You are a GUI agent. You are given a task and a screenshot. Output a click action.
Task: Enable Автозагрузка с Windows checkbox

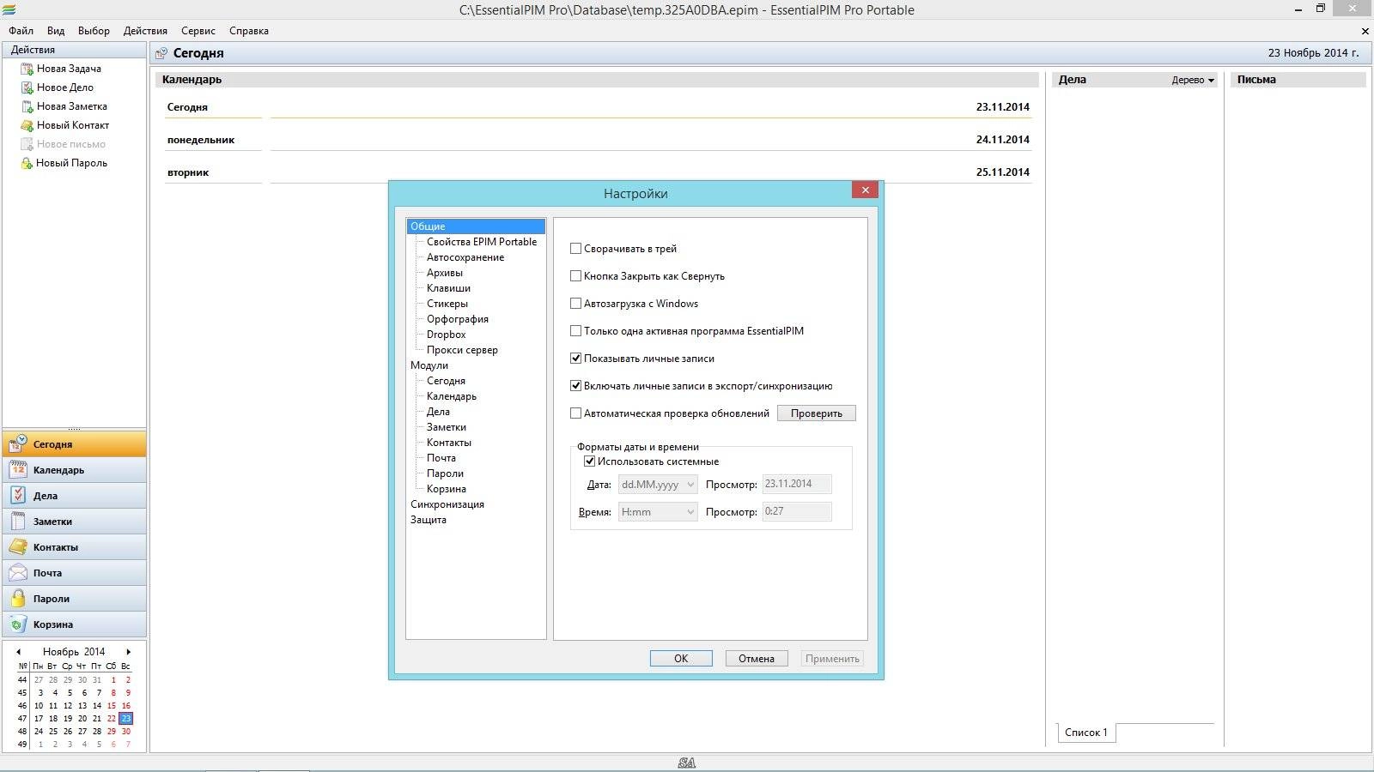(576, 304)
